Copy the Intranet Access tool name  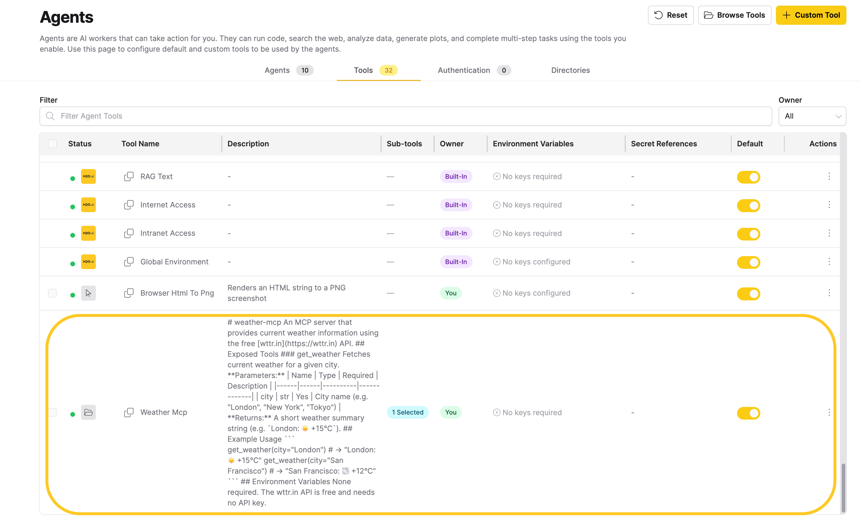pyautogui.click(x=129, y=233)
